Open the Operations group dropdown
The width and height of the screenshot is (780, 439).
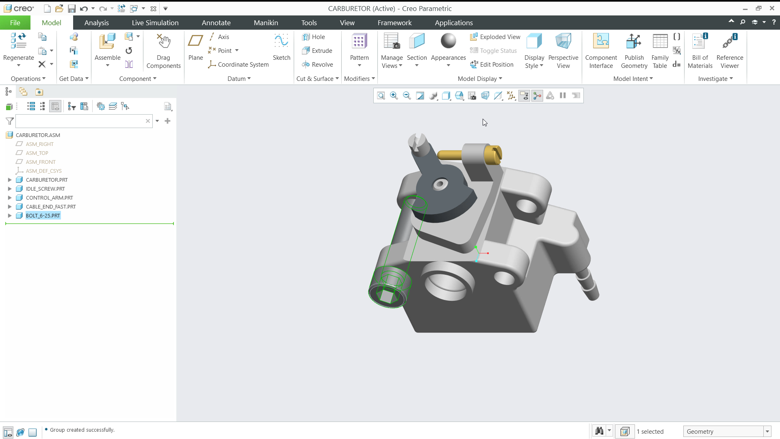(x=28, y=79)
